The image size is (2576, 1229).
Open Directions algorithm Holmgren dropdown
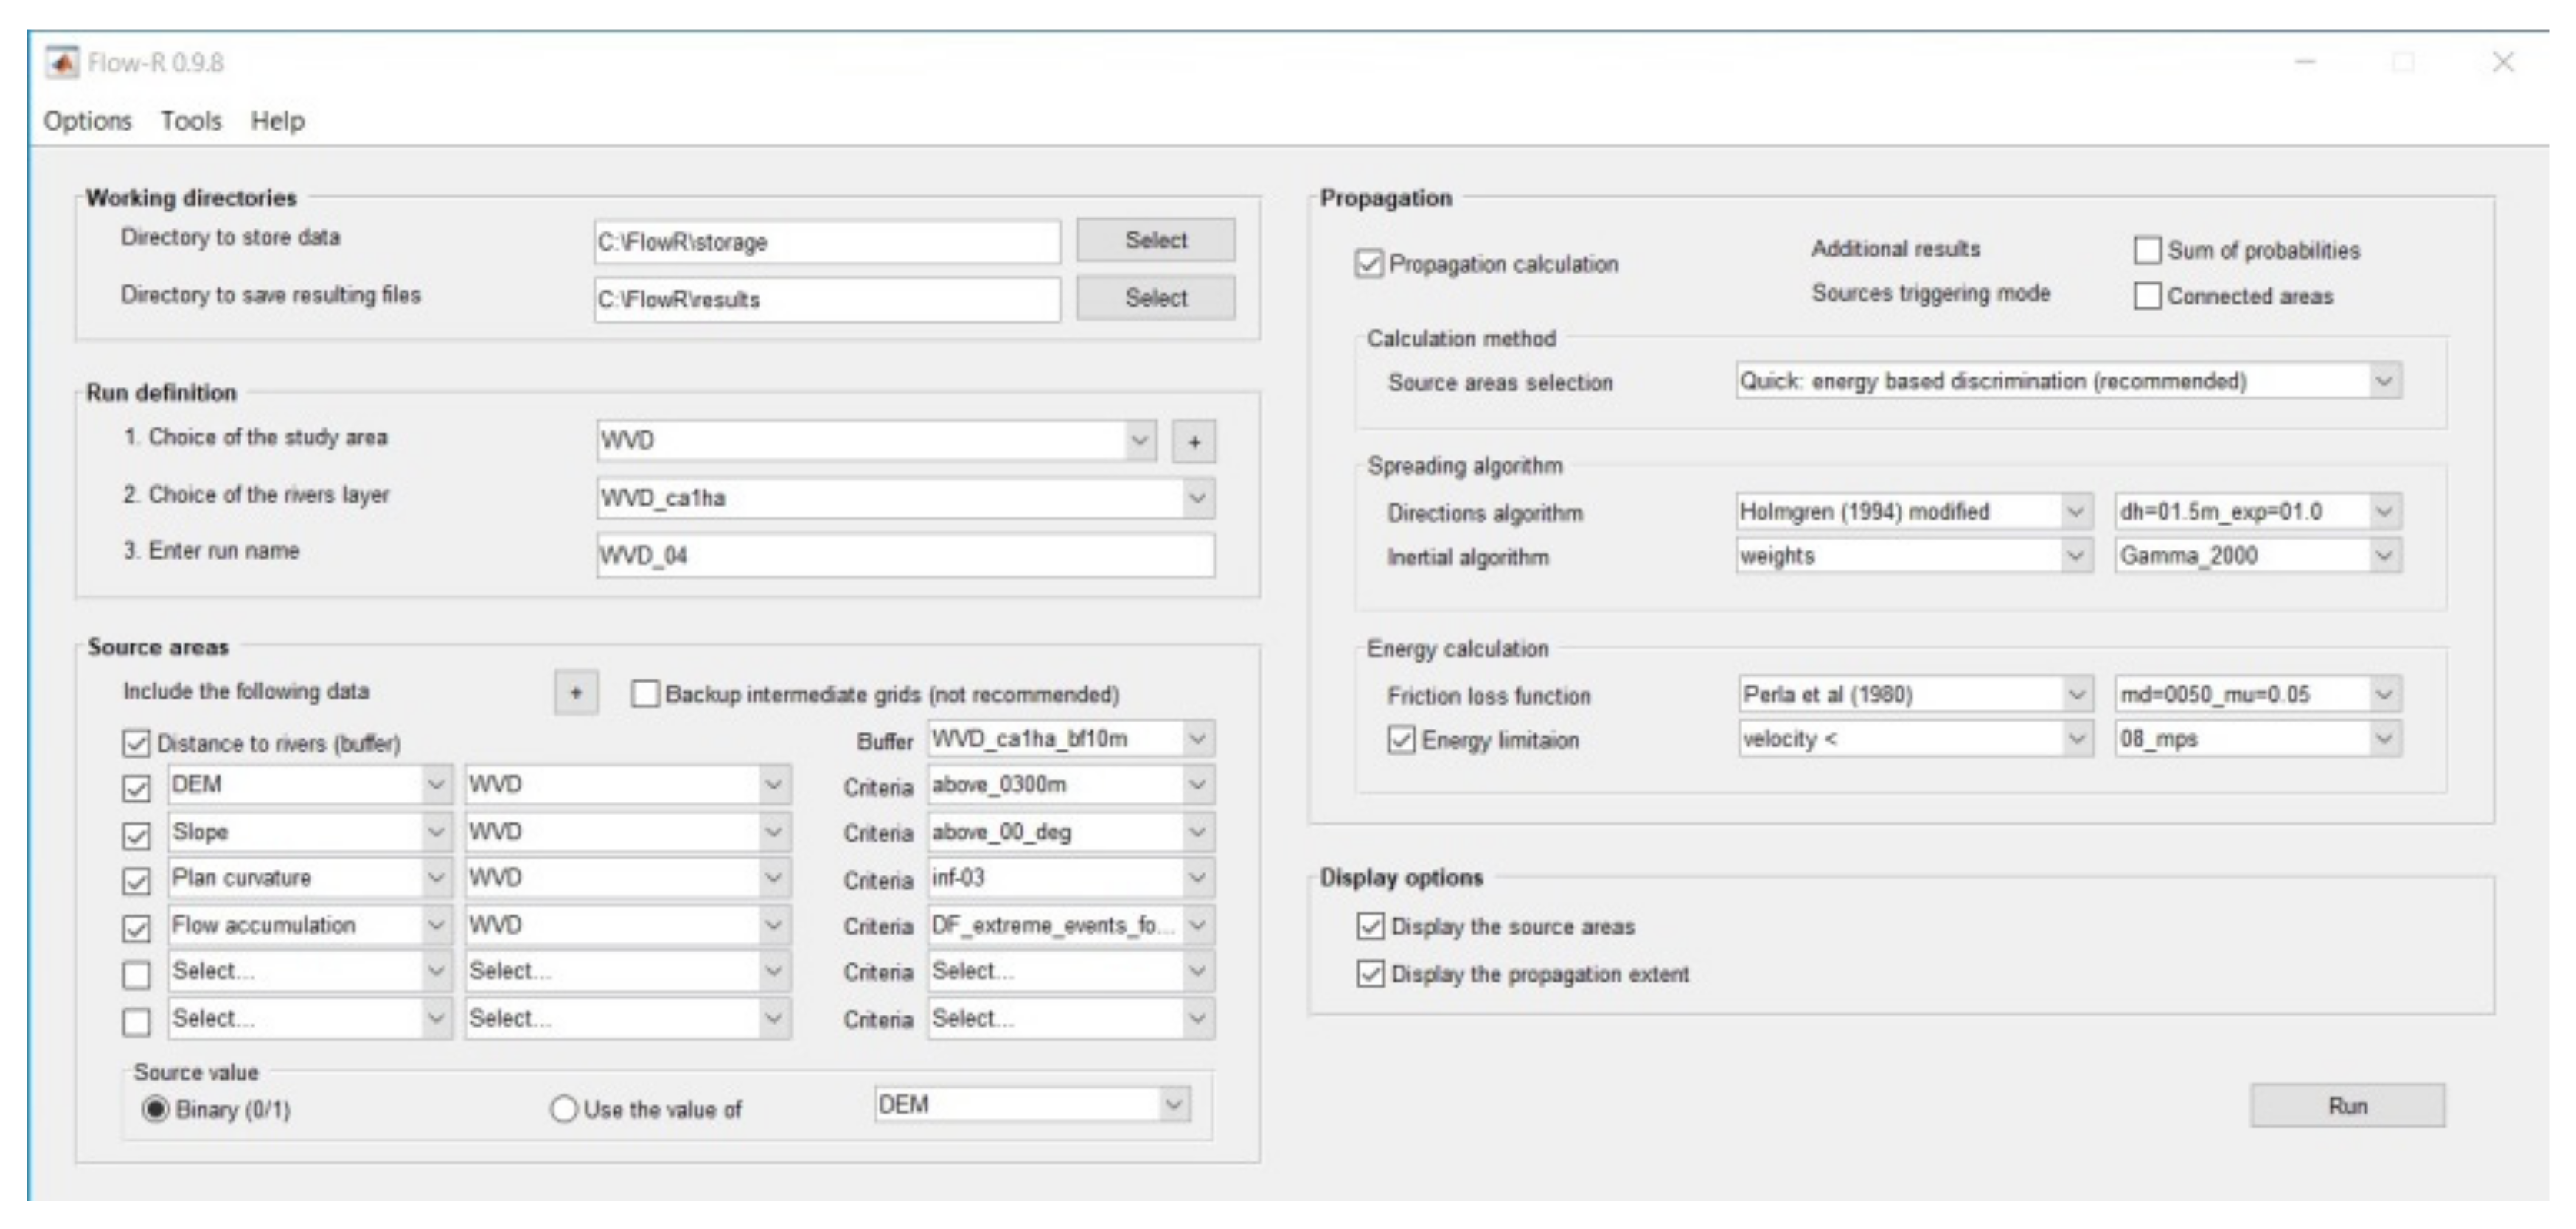coord(2075,512)
